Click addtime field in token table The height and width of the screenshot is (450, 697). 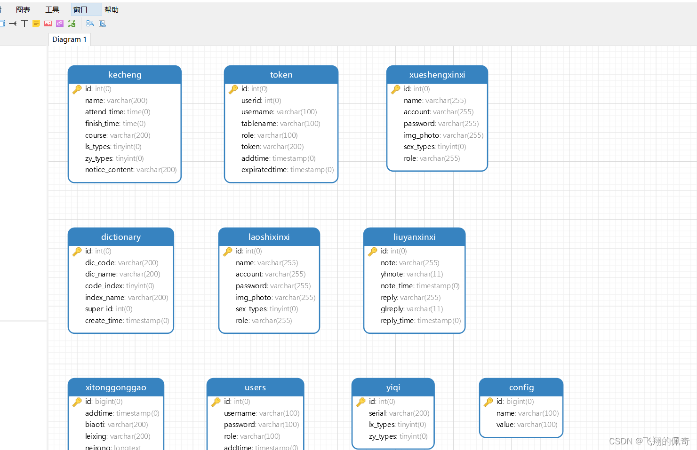[278, 158]
